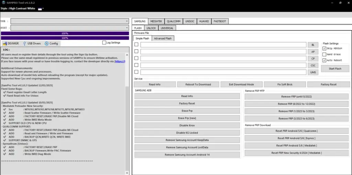Screen dimensions: 352x175
Task: Click the Erase Frp button
Action: coord(187,111)
